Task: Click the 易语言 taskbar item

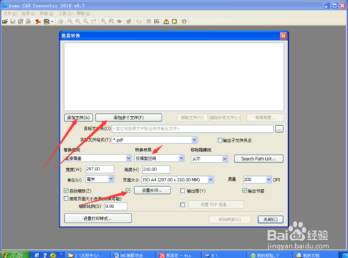Action: coord(177,255)
